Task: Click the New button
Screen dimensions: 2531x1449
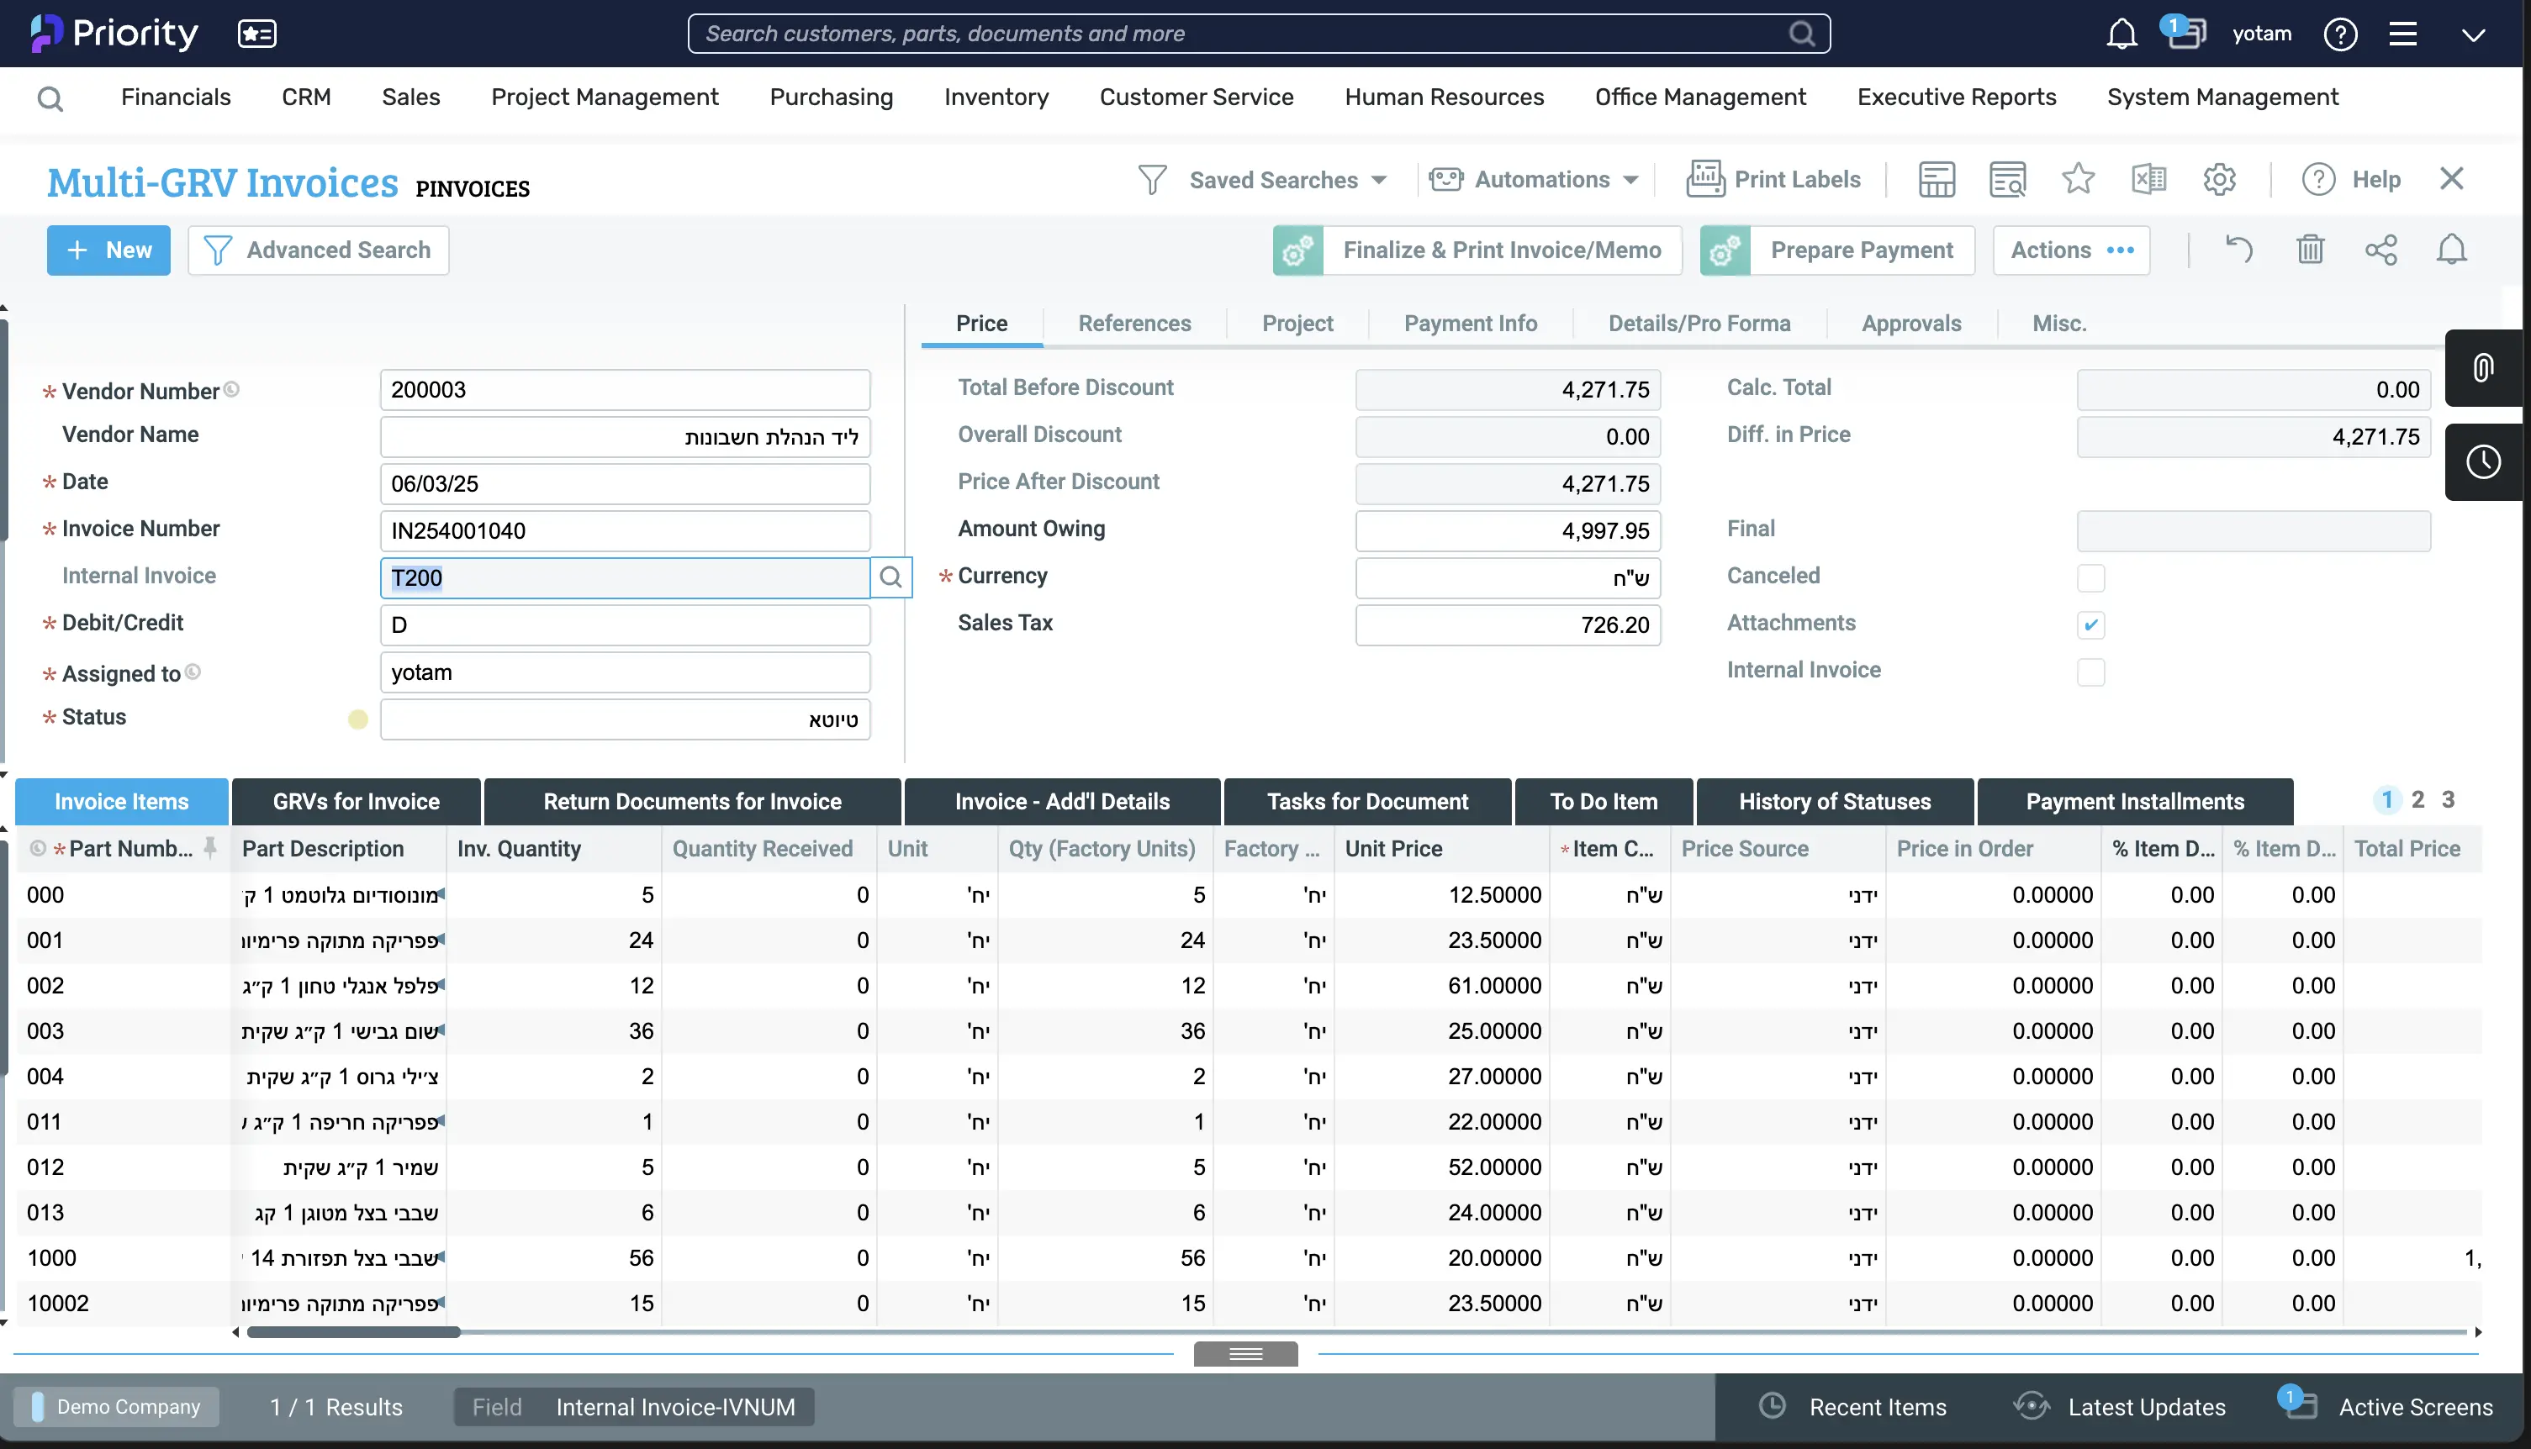Action: (x=108, y=250)
